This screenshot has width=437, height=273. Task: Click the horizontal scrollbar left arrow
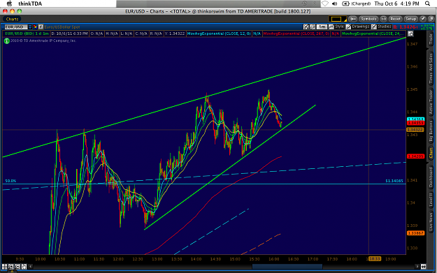(31, 267)
